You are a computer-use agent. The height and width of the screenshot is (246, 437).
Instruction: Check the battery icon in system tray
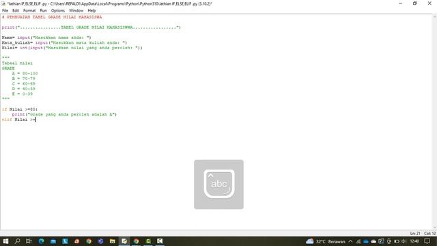396,241
